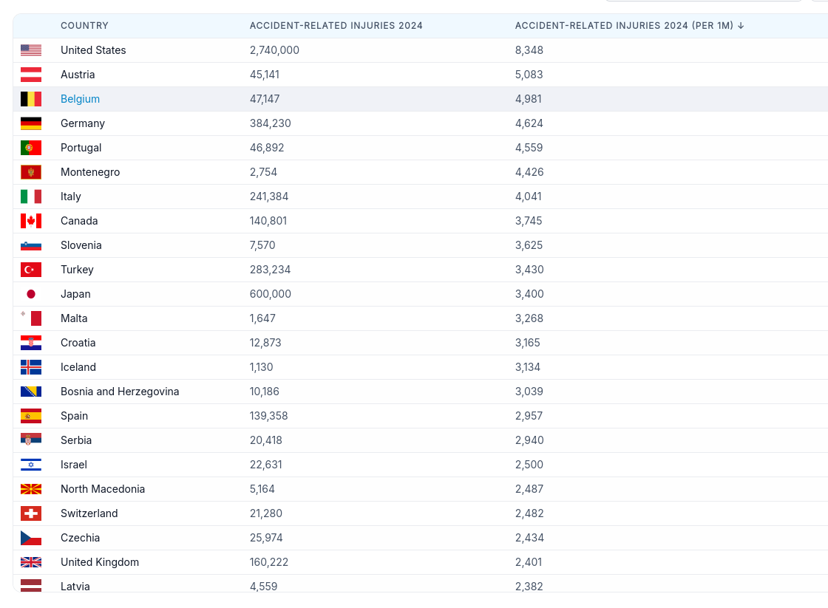Click the United Kingdom flag icon
The image size is (828, 608).
point(30,562)
